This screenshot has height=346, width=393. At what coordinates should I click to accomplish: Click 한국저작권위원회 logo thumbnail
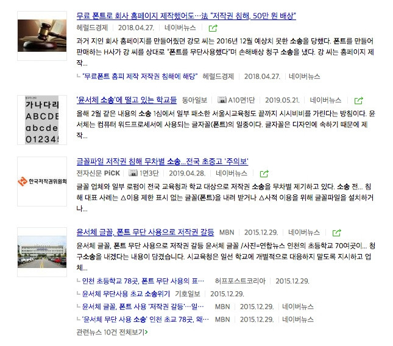click(42, 182)
